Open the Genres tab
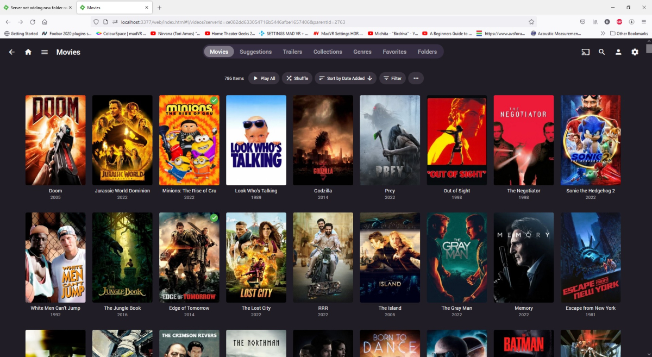Viewport: 652px width, 357px height. coord(362,52)
